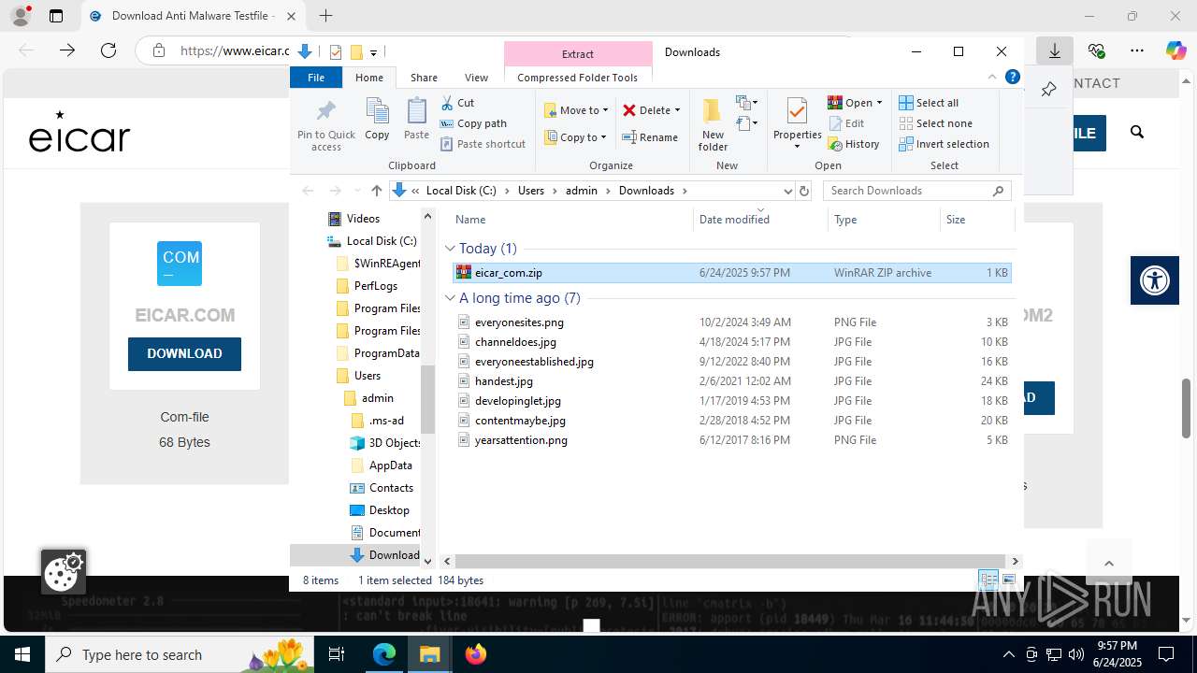Click the file list horizontal scrollbar
This screenshot has width=1197, height=673.
pyautogui.click(x=730, y=561)
